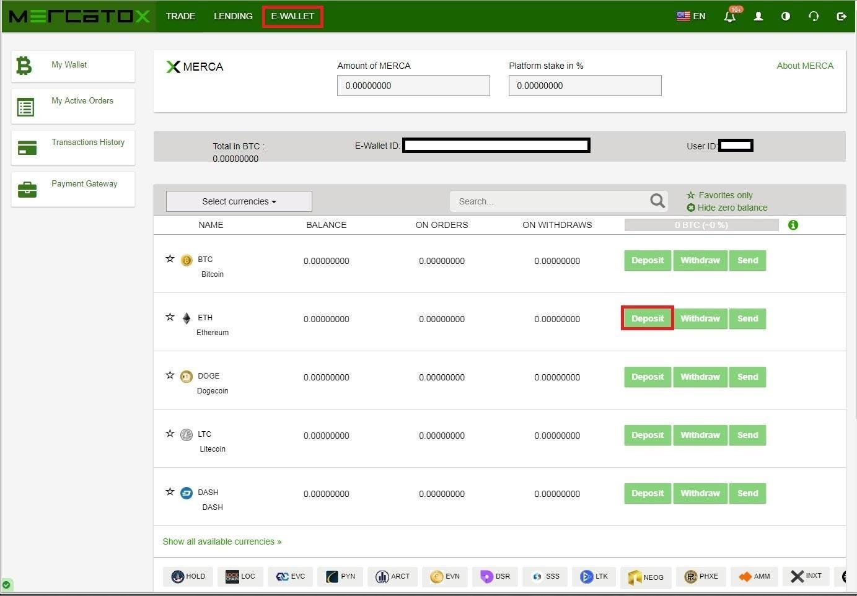Select the ARCT currency chip
This screenshot has height=596, width=857.
tap(393, 576)
